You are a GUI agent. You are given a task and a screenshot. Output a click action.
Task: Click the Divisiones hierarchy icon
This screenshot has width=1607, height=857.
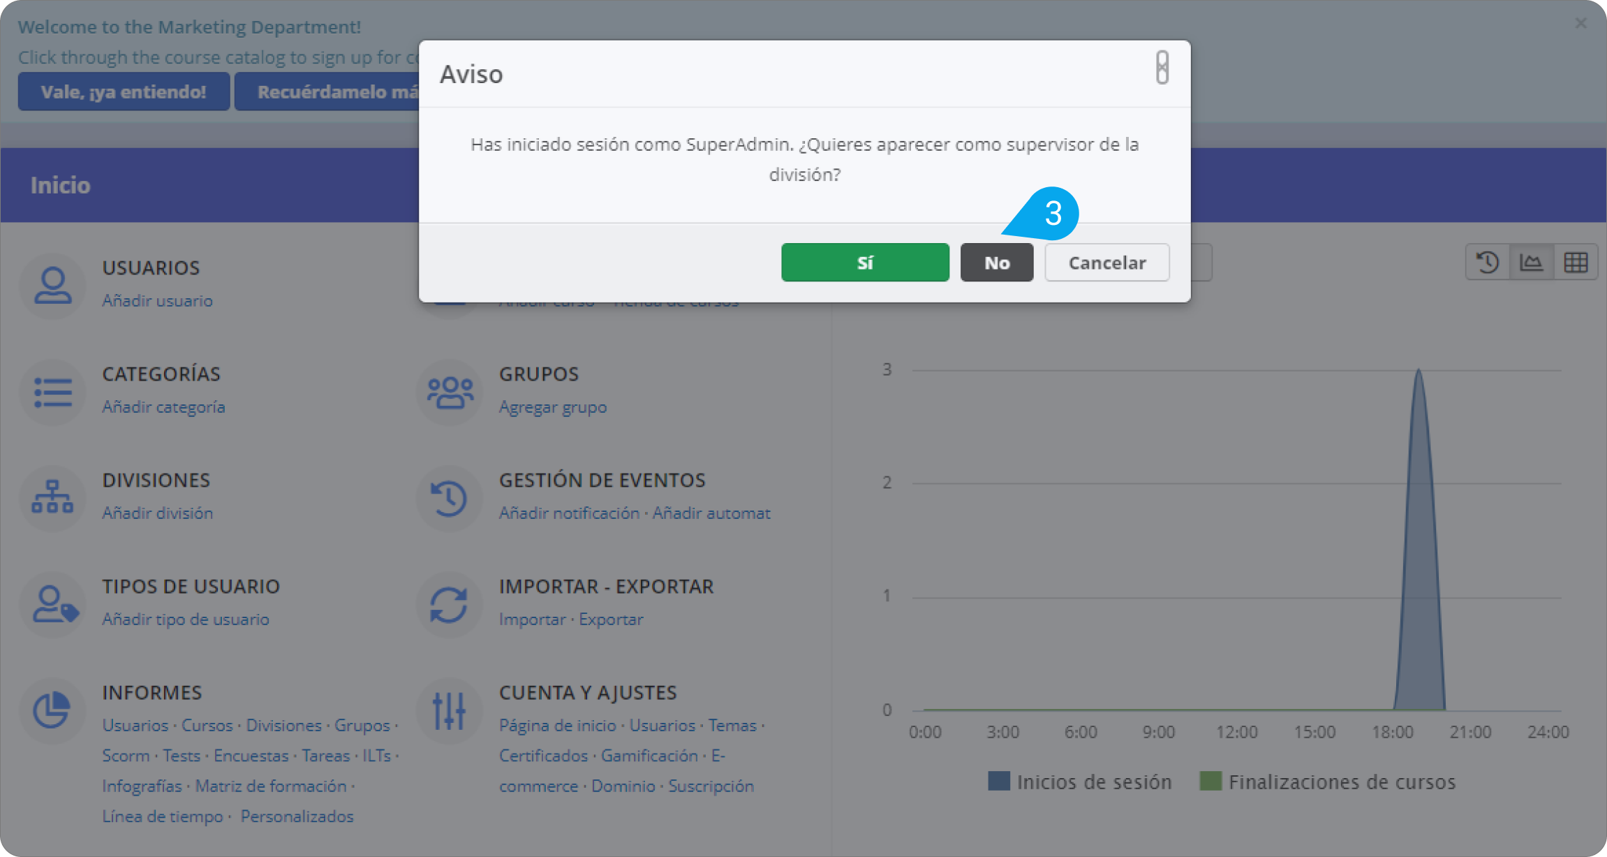pyautogui.click(x=53, y=498)
